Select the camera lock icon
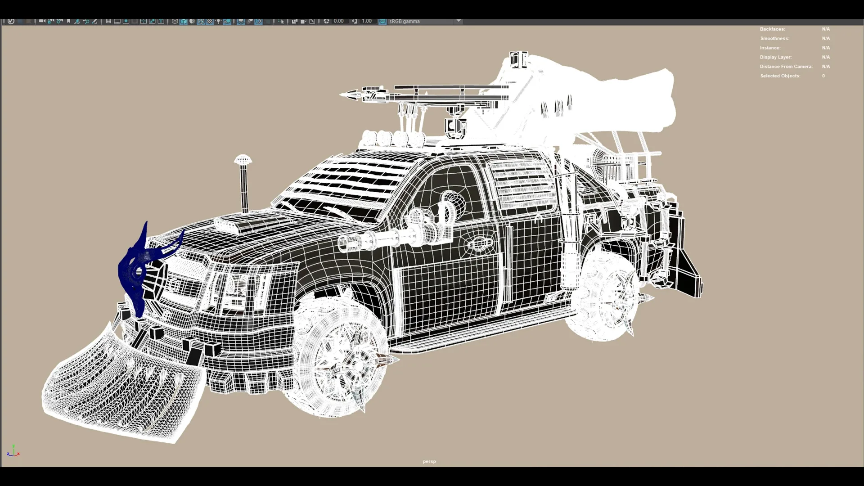The height and width of the screenshot is (486, 864). 49,21
